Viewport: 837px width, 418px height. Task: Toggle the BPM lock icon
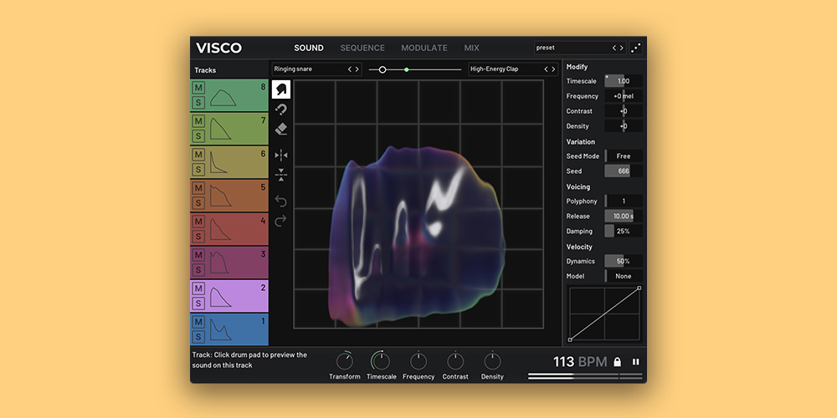tap(617, 362)
